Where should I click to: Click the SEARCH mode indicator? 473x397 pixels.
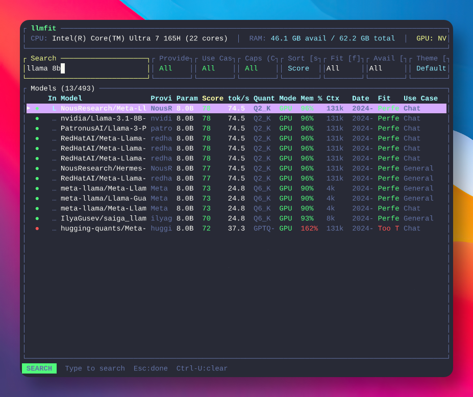coord(39,368)
